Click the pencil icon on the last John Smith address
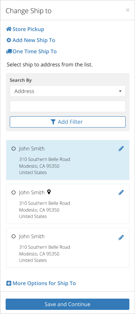The image size is (135, 314). pyautogui.click(x=121, y=237)
